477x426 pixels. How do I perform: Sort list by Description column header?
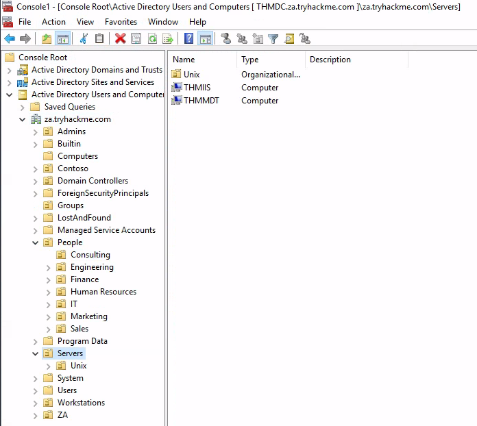pyautogui.click(x=356, y=60)
